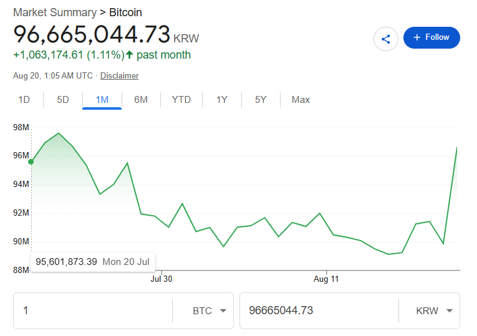Click the green data point on chart
This screenshot has height=336, width=477.
[31, 162]
